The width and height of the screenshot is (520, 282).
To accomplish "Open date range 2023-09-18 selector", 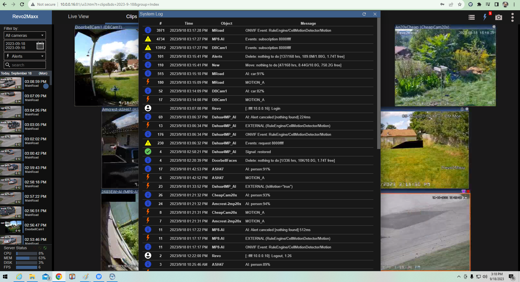I will (25, 46).
